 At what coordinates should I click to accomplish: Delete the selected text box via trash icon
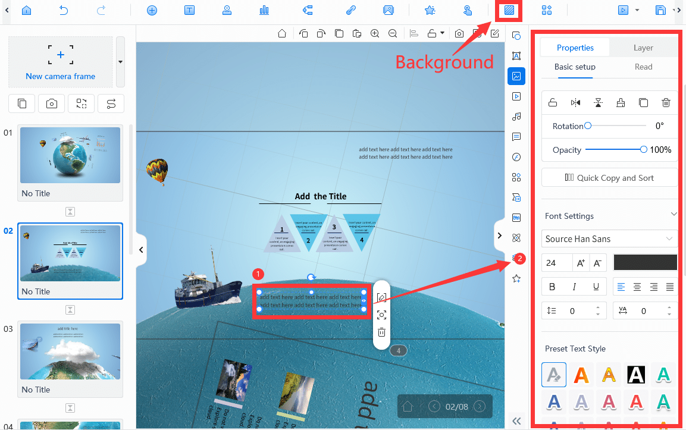pyautogui.click(x=381, y=332)
